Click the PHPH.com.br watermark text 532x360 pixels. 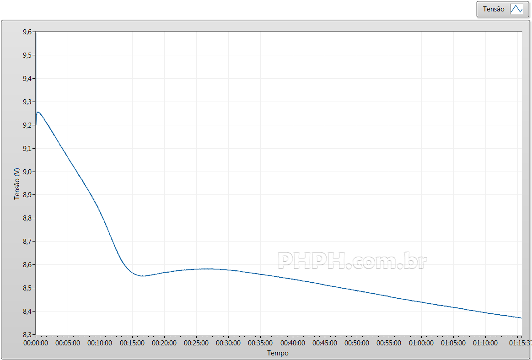click(x=352, y=261)
